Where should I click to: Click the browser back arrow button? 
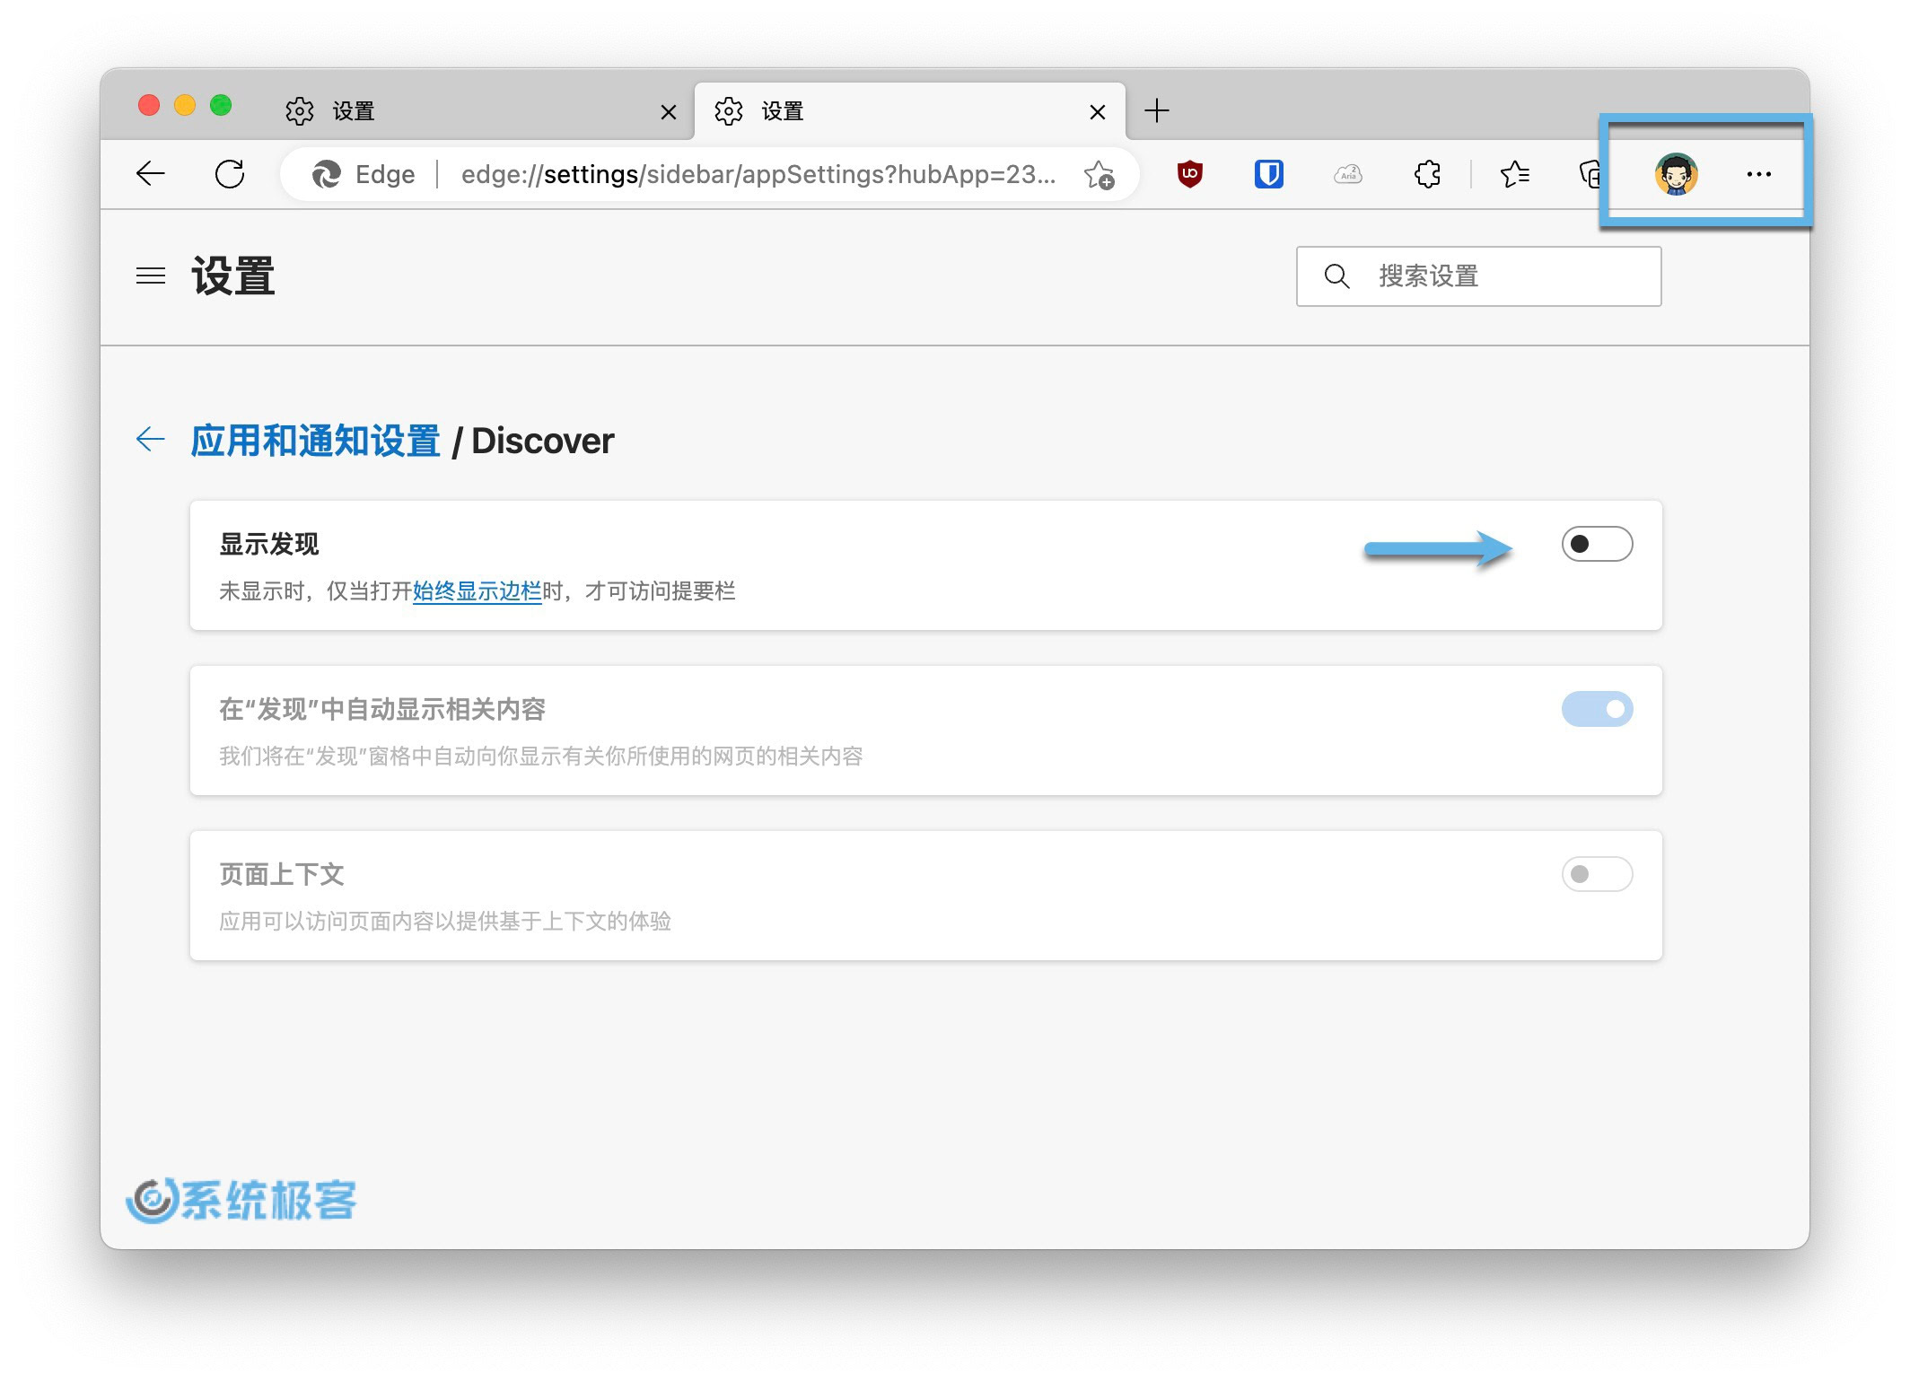(151, 174)
